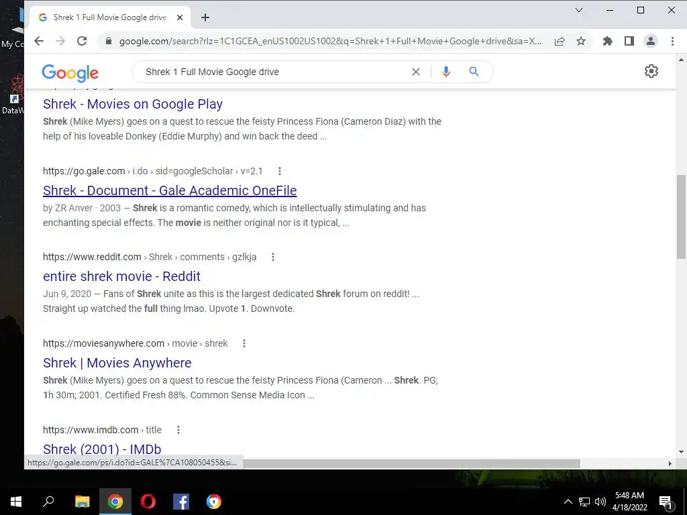This screenshot has height=515, width=687.
Task: Select the Shrek 1 Full Movie Google drive tab
Action: [x=110, y=17]
